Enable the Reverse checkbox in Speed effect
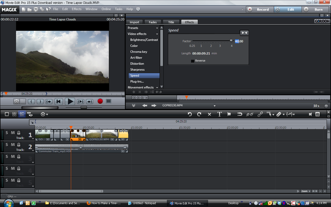 [x=193, y=61]
